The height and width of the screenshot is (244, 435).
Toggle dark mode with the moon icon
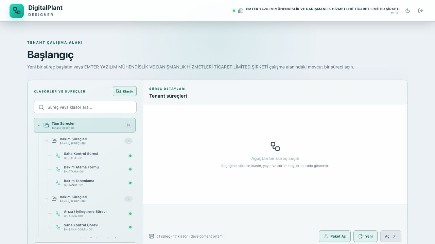(408, 11)
